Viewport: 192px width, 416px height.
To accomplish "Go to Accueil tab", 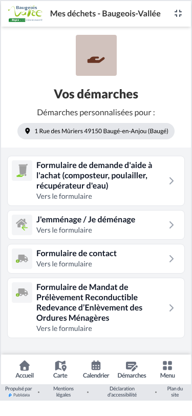I will (x=25, y=369).
